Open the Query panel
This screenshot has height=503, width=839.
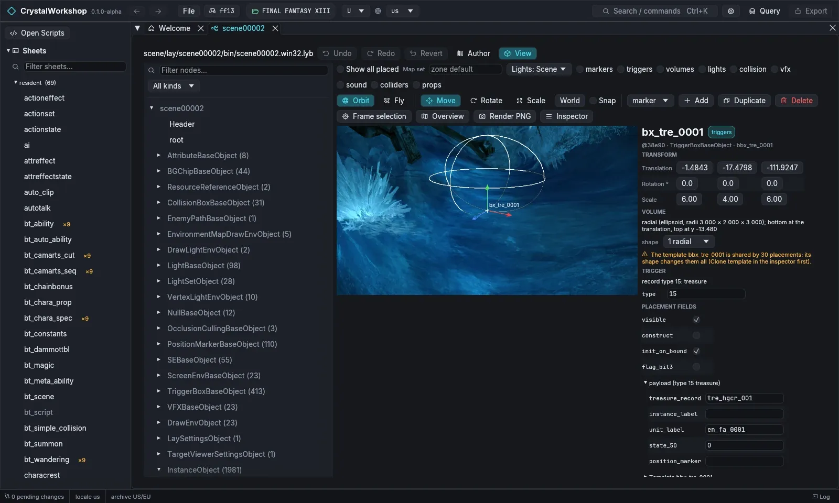765,11
